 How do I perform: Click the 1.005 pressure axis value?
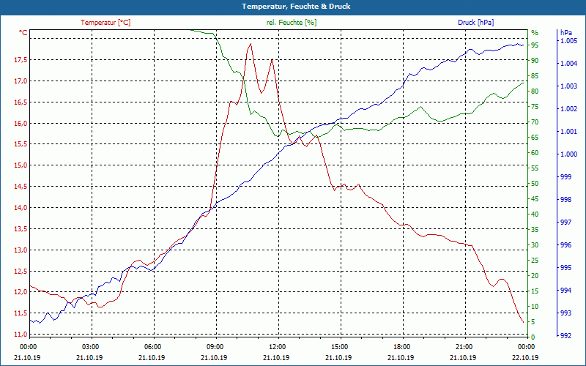tap(568, 41)
